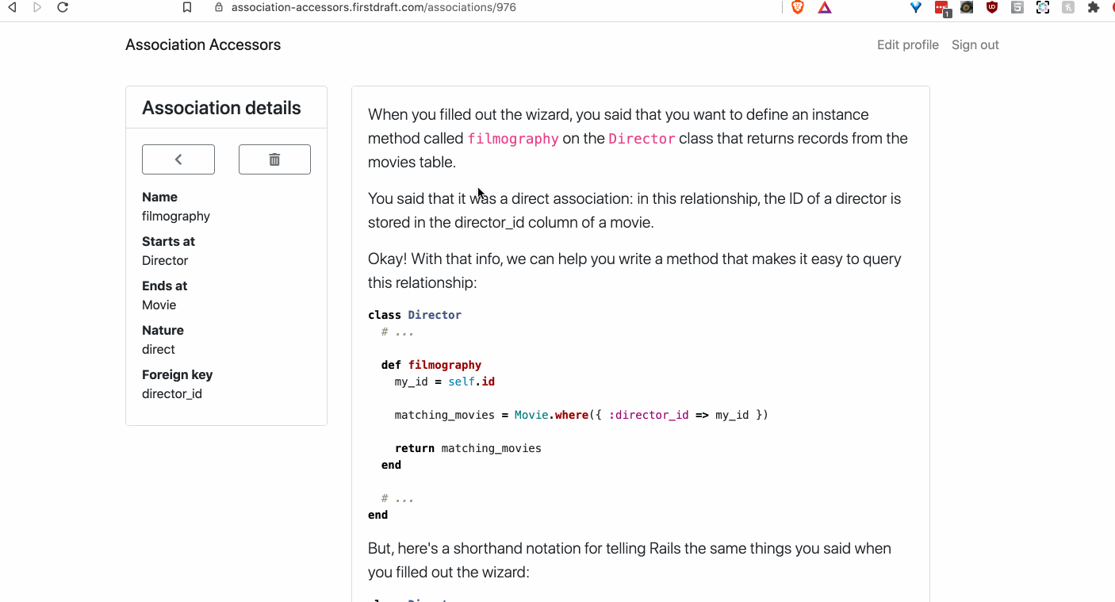This screenshot has width=1115, height=602.
Task: Click the Sign out link
Action: click(975, 45)
